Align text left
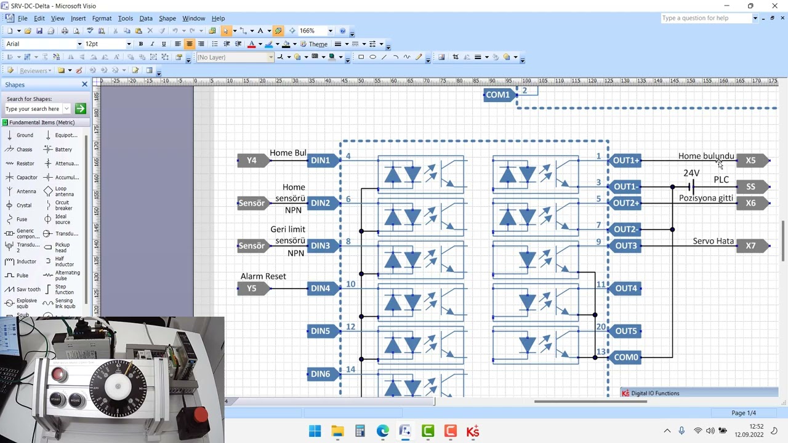788x443 pixels. tap(178, 44)
